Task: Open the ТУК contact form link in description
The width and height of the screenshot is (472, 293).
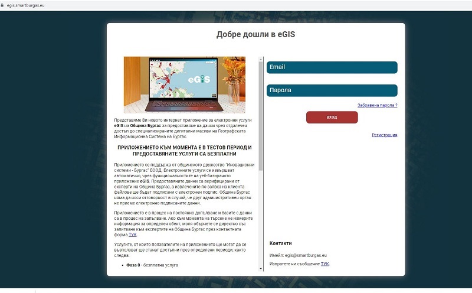Action: tap(132, 235)
